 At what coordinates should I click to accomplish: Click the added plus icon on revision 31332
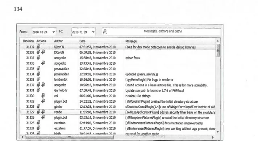click(43, 85)
